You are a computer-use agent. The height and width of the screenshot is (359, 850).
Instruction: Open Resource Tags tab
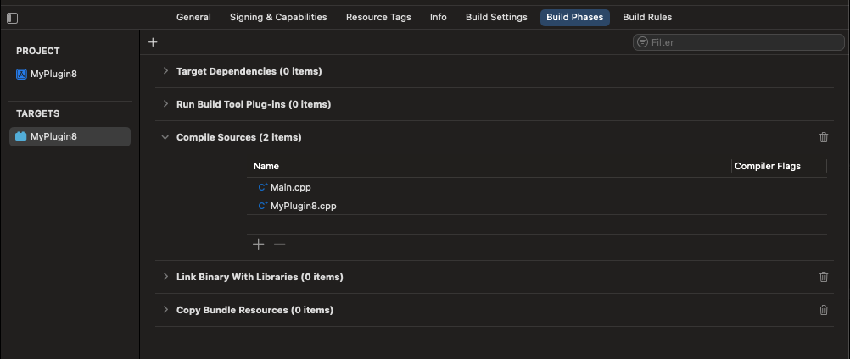(x=378, y=17)
